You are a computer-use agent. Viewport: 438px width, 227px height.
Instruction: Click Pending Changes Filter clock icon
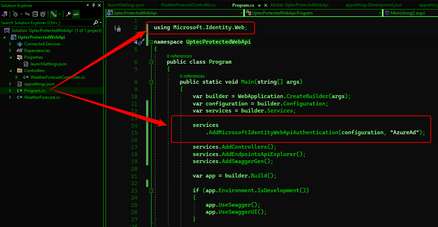[x=15, y=14]
